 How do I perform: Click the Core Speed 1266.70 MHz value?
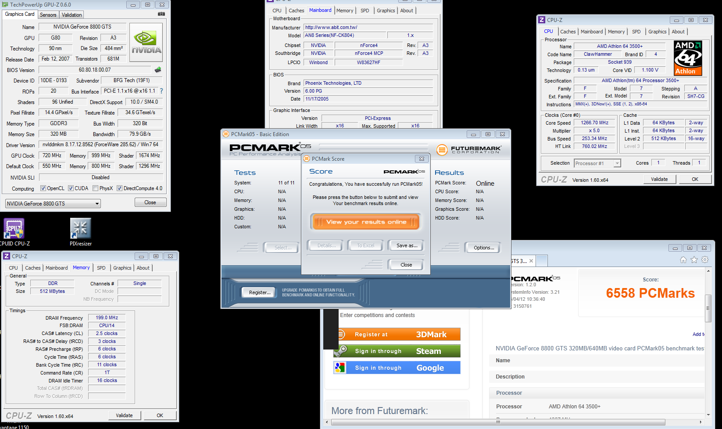point(595,123)
